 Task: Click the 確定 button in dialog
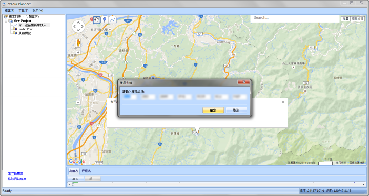click(x=213, y=110)
